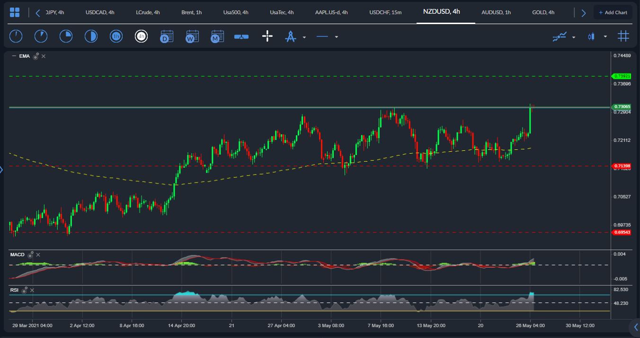Activate the crosshair cursor tool
The height and width of the screenshot is (338, 640).
pos(267,36)
